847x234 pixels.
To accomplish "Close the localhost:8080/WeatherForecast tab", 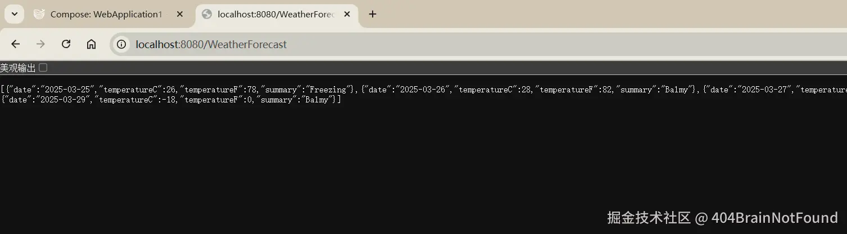I will click(347, 14).
